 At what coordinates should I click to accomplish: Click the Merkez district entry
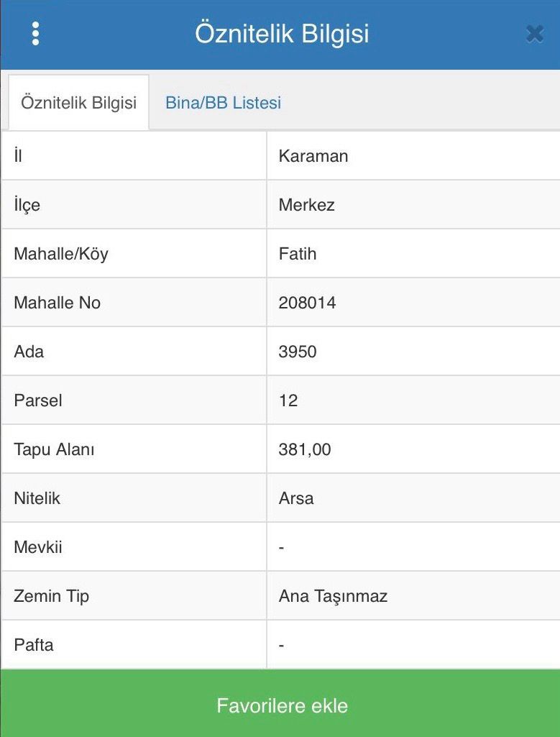pyautogui.click(x=306, y=204)
